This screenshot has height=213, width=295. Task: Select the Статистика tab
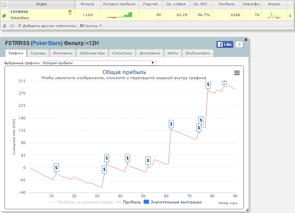coord(122,53)
